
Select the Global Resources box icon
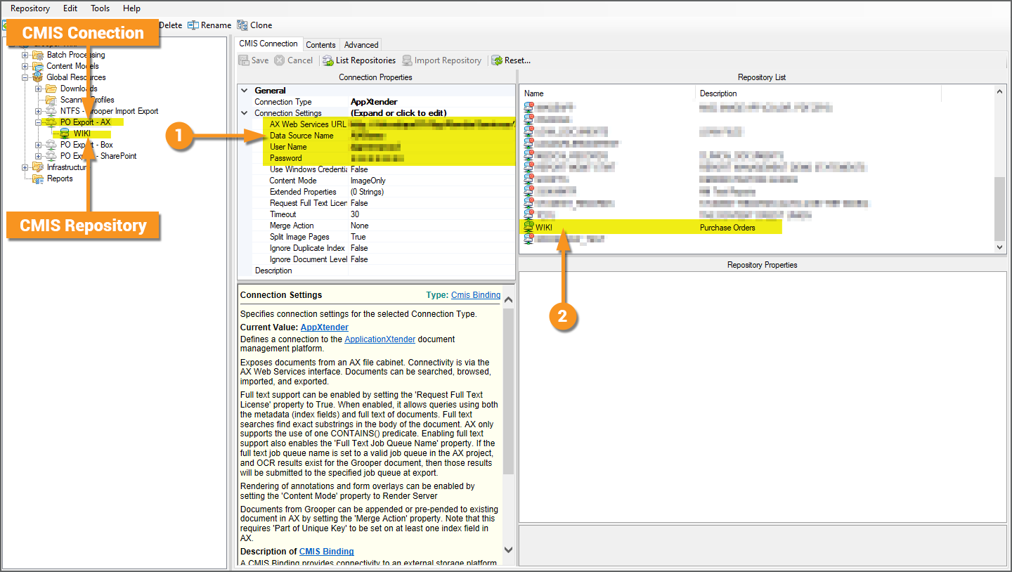38,77
